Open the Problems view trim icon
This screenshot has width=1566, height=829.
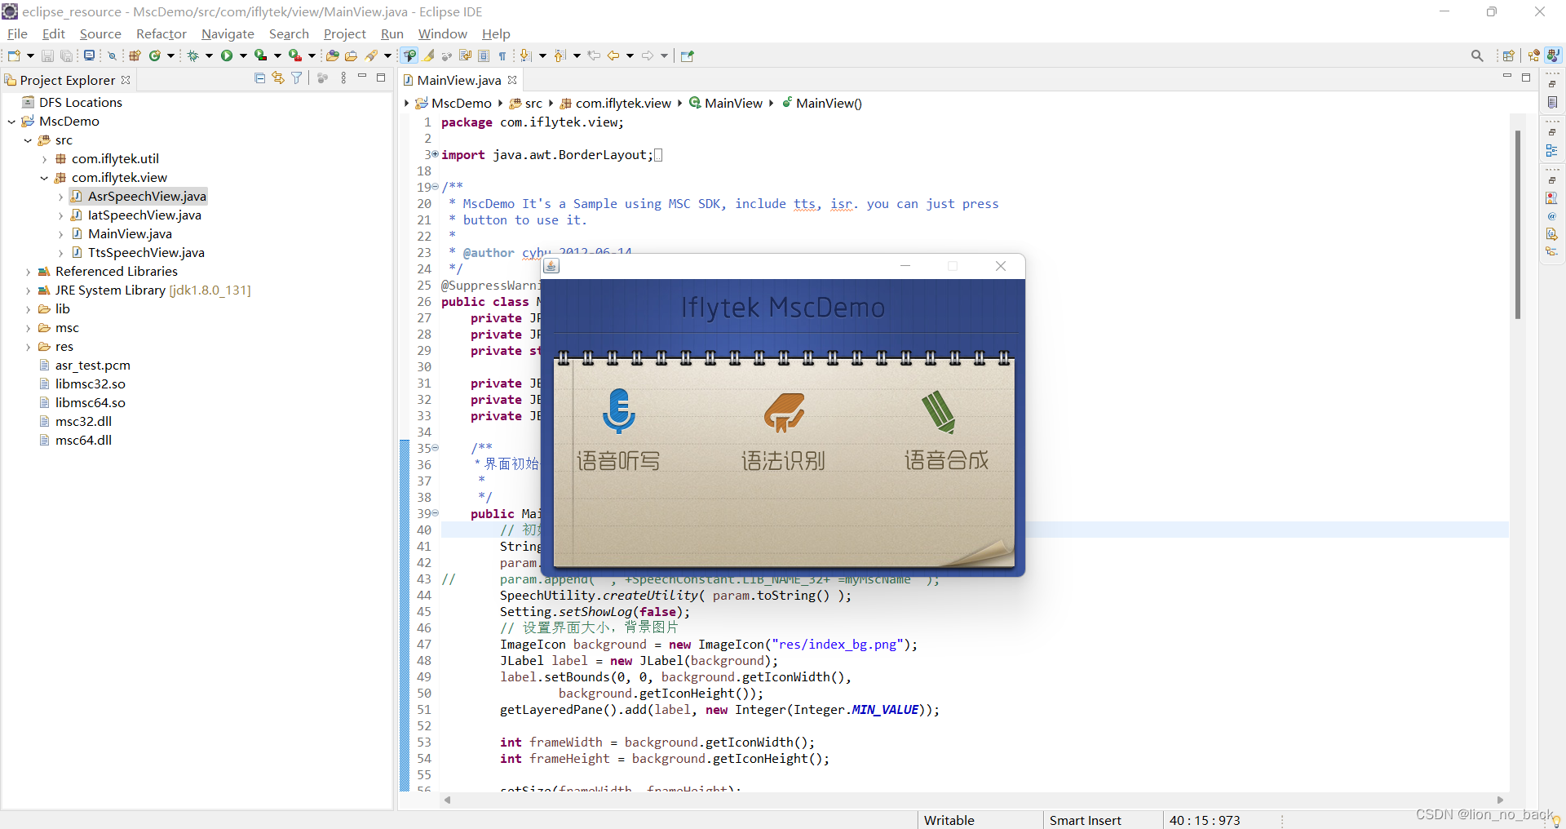(1552, 198)
